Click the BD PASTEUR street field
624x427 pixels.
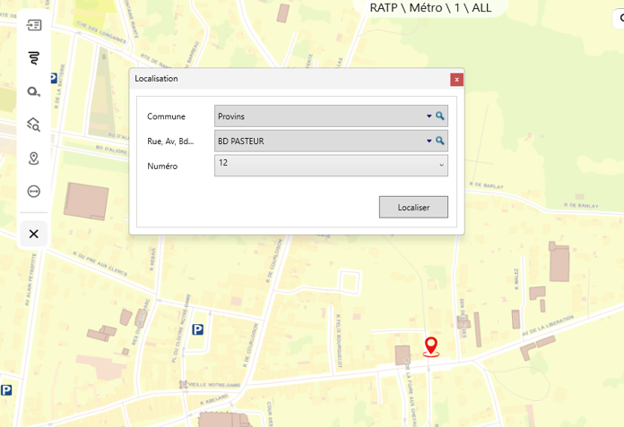tap(318, 141)
